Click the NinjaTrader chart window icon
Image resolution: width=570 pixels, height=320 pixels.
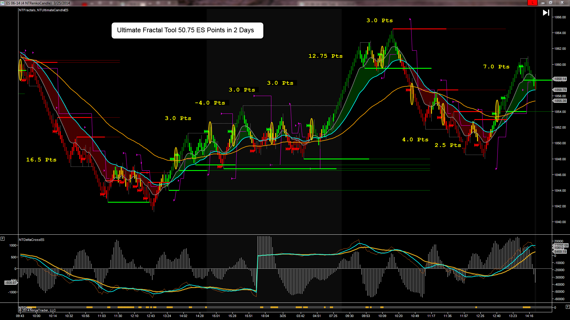coord(2,3)
